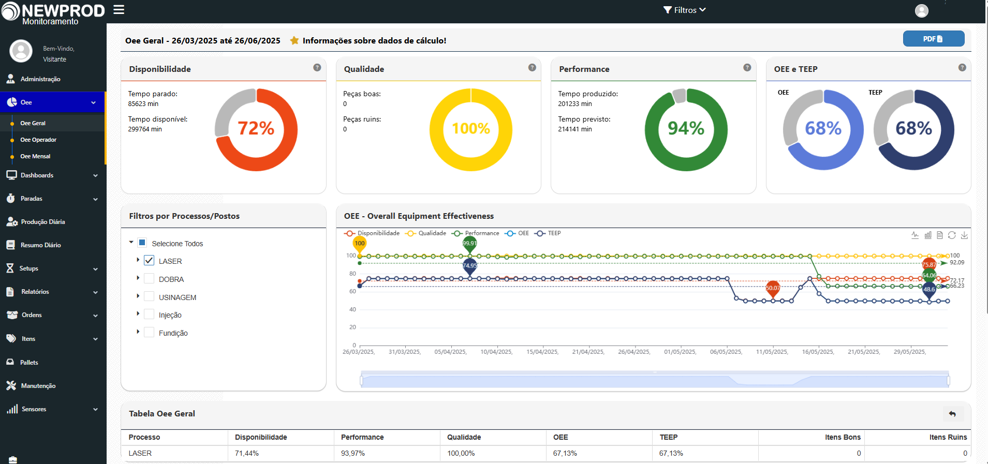The image size is (988, 464).
Task: Download OEE chart as image
Action: (x=964, y=235)
